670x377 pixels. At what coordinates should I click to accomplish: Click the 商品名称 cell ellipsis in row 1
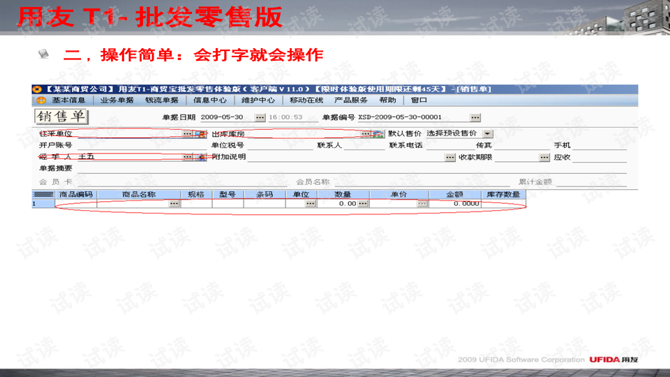tap(174, 204)
